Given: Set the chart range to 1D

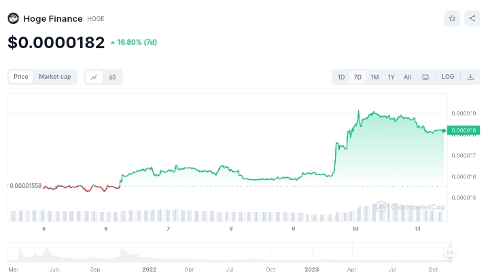Looking at the screenshot, I should pos(341,77).
